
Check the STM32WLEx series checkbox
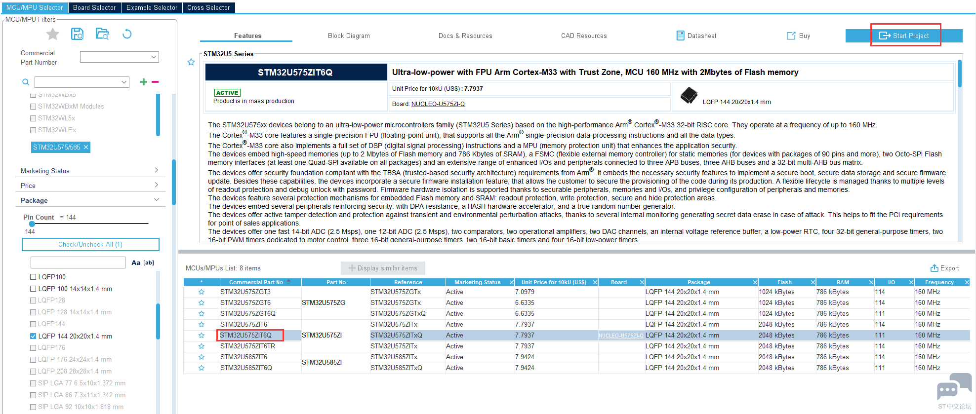click(x=33, y=130)
